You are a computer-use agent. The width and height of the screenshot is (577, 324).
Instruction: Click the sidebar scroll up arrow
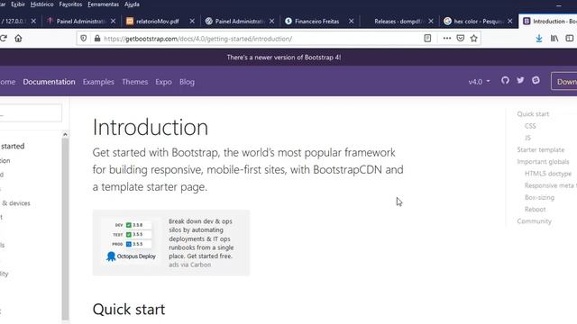(65, 134)
